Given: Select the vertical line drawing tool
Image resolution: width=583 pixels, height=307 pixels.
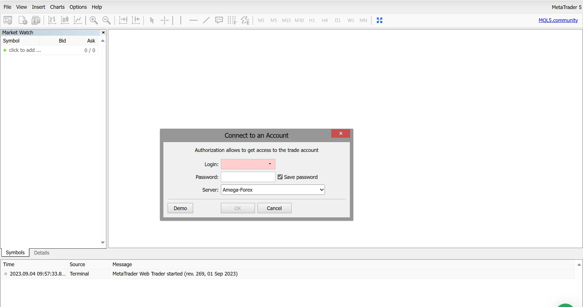Looking at the screenshot, I should tap(181, 20).
